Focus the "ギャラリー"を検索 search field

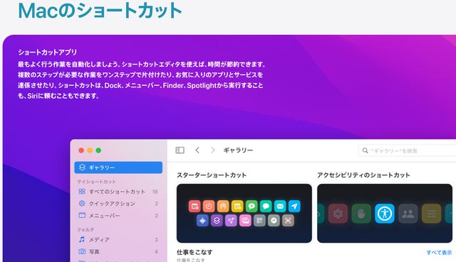point(407,151)
